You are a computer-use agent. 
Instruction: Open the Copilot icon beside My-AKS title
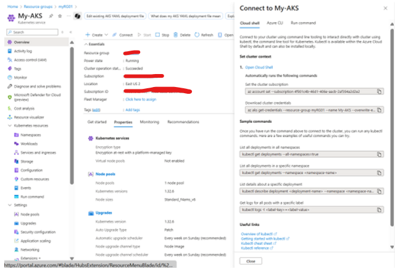coord(77,16)
